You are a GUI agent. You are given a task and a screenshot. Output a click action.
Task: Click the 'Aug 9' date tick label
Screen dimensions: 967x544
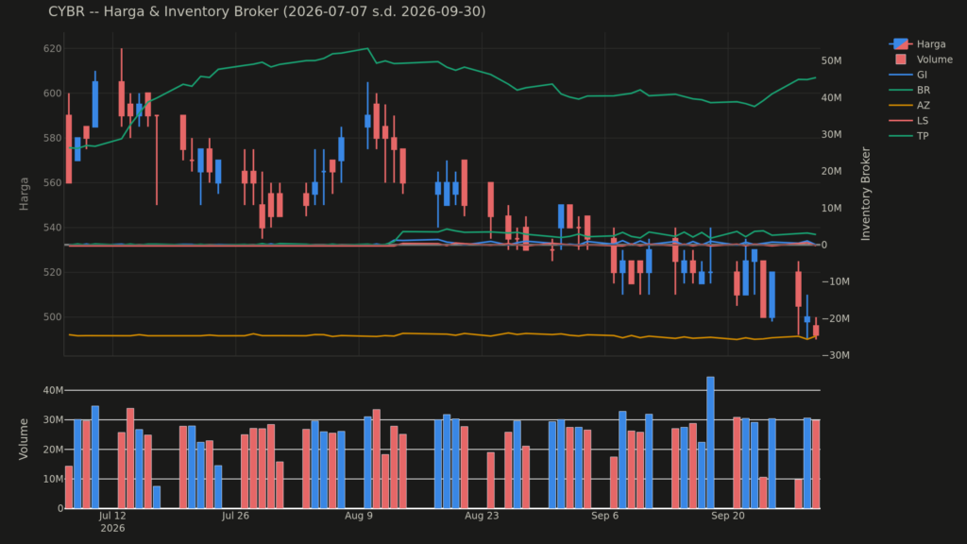(x=358, y=516)
